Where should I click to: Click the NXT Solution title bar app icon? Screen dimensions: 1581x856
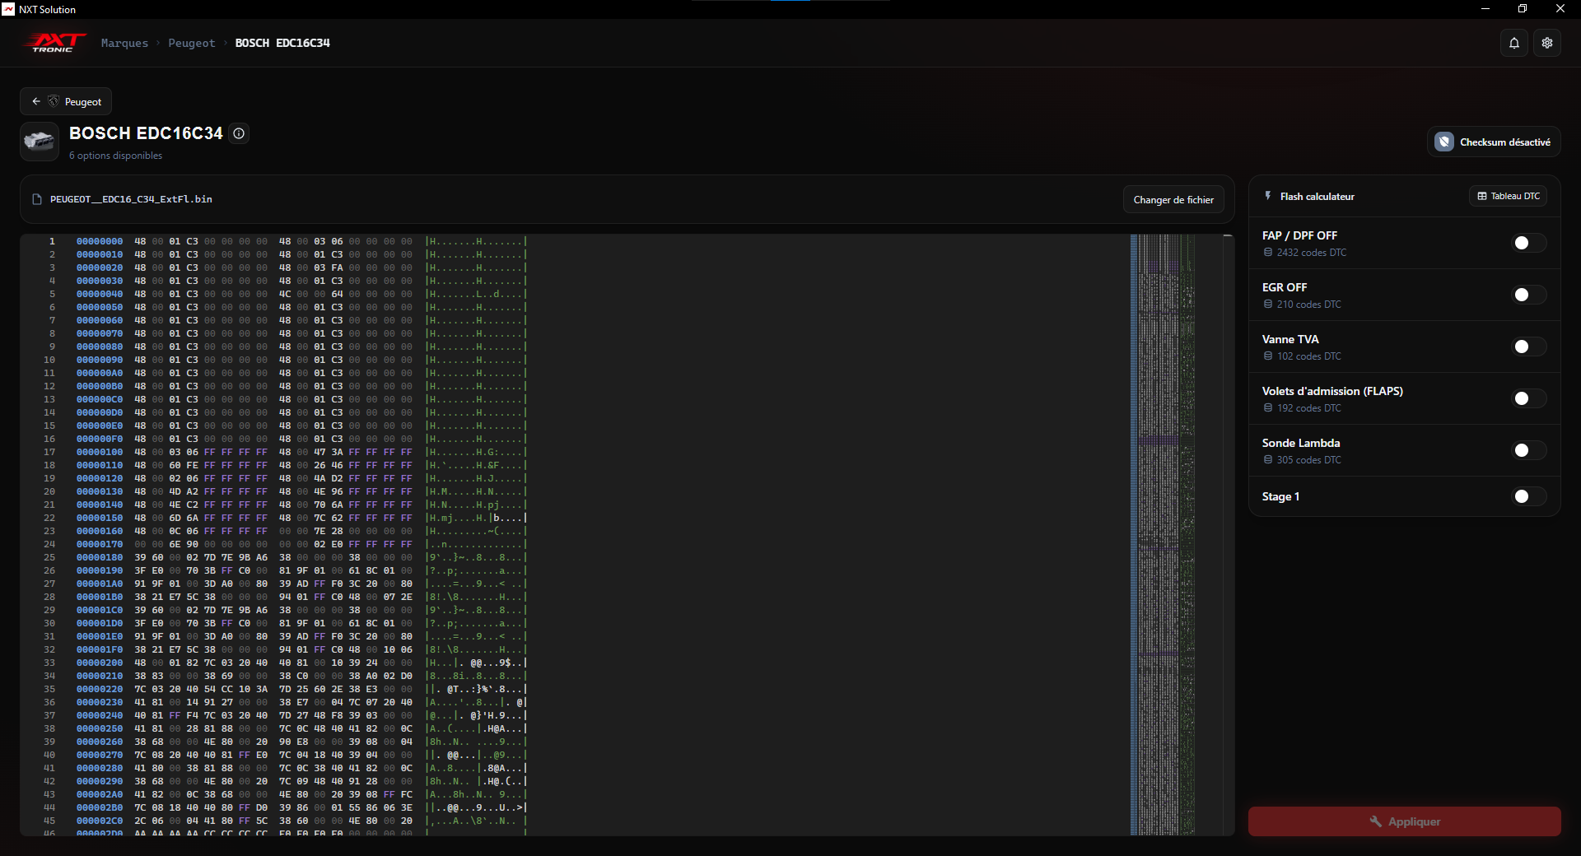click(x=8, y=9)
